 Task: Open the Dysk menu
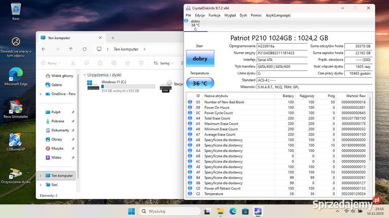point(243,15)
